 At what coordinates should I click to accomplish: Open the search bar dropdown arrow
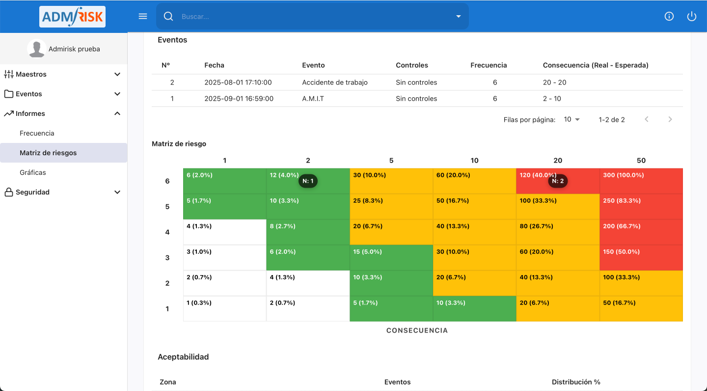458,16
